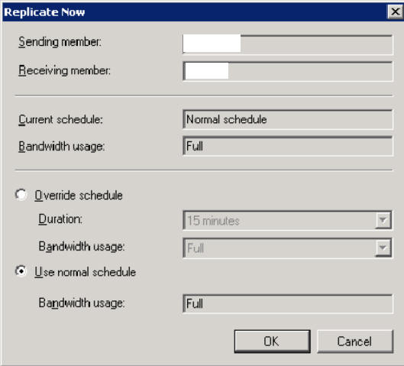Image resolution: width=404 pixels, height=366 pixels.
Task: Dismiss the dialog with the Cancel button
Action: (x=355, y=342)
